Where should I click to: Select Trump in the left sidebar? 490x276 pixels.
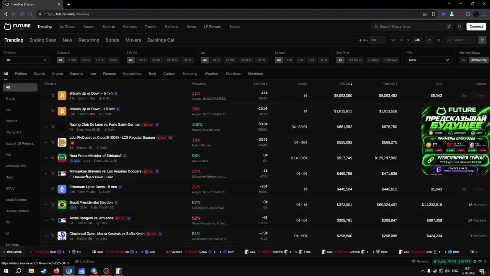pos(10,99)
